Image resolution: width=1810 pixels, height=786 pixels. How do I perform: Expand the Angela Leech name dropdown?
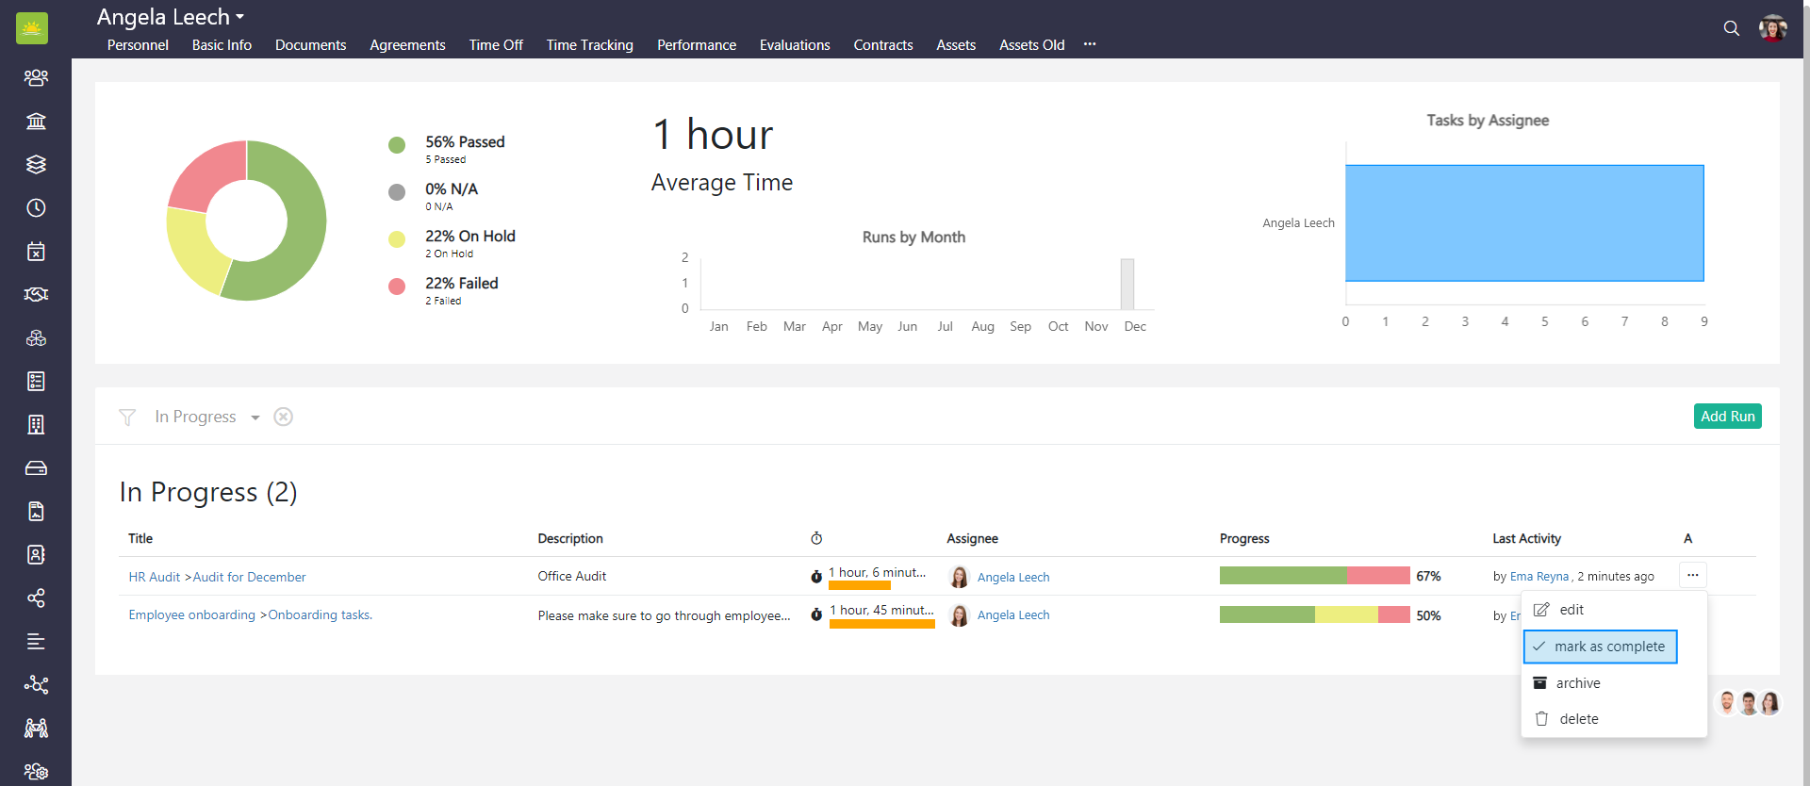point(239,17)
